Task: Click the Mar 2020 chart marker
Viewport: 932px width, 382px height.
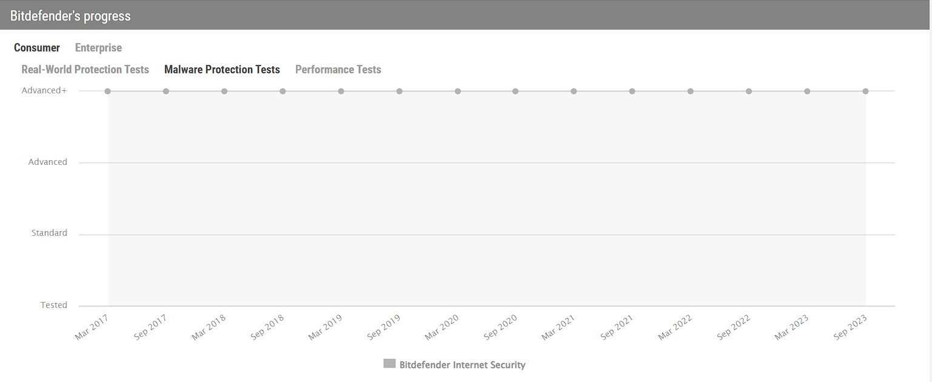Action: pos(458,92)
